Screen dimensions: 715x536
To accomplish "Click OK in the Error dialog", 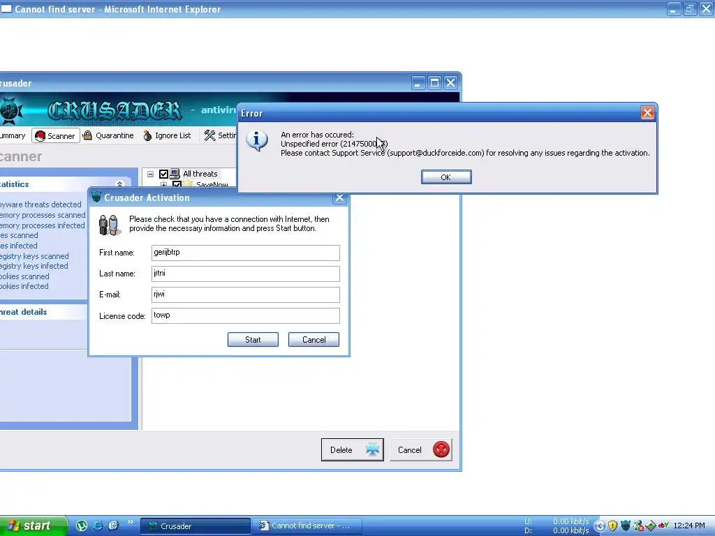I will point(446,177).
